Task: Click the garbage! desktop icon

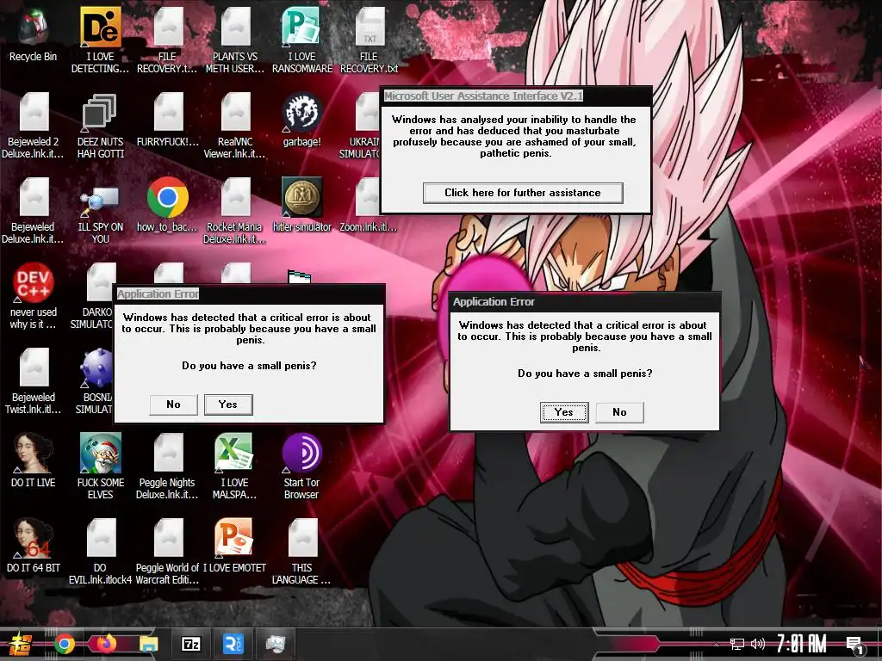Action: click(302, 113)
